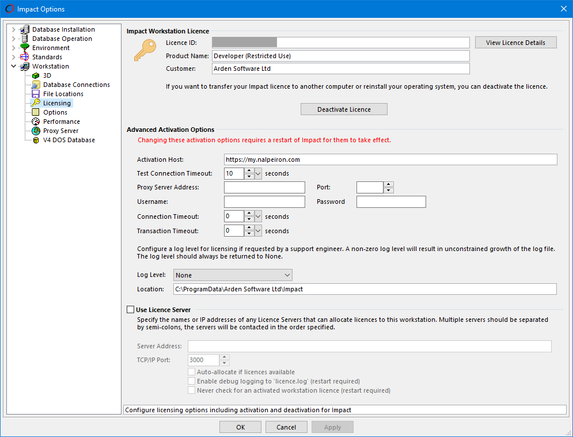Viewport: 573px width, 437px height.
Task: Select Database Connections in the tree
Action: [x=77, y=85]
